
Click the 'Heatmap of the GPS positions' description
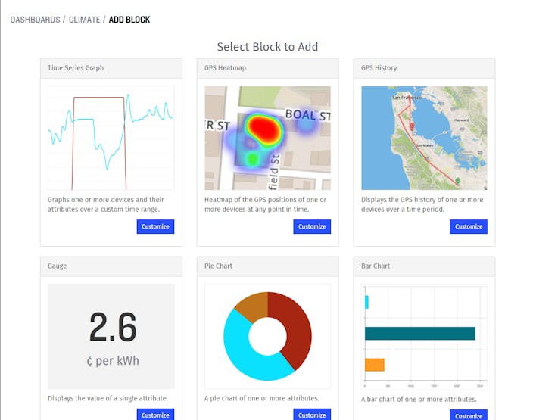266,204
